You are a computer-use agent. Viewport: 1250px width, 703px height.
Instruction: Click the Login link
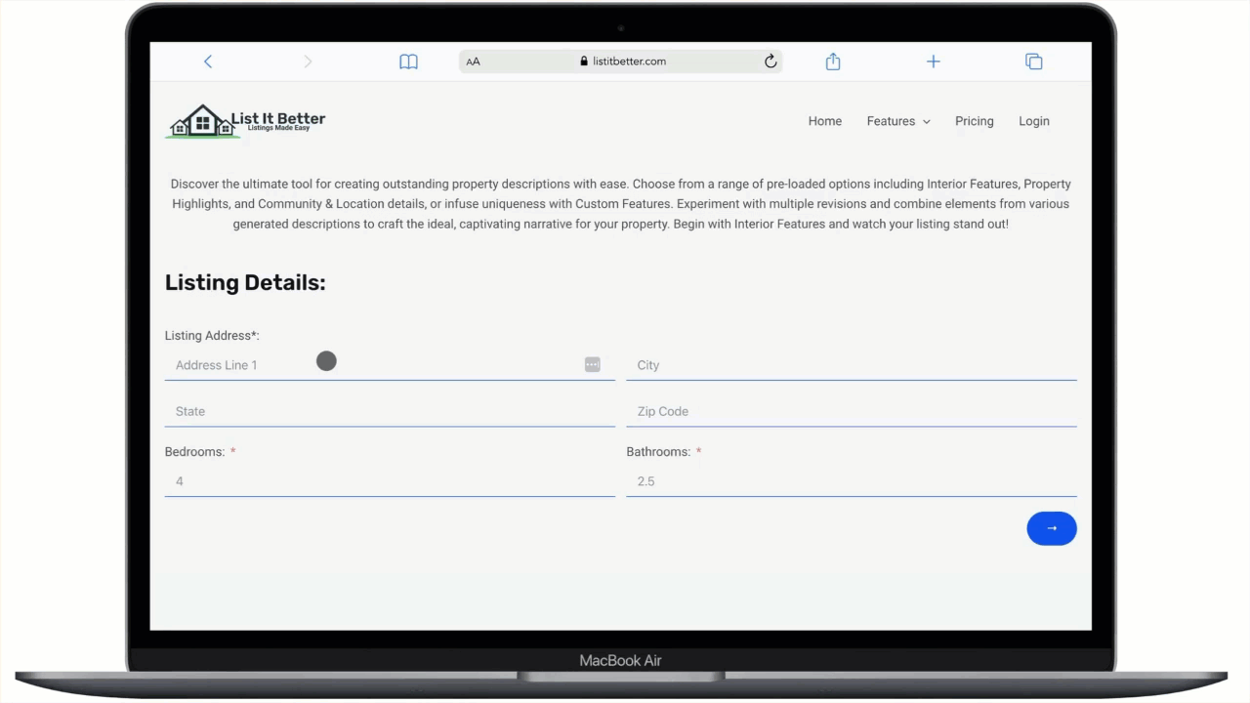pyautogui.click(x=1033, y=120)
